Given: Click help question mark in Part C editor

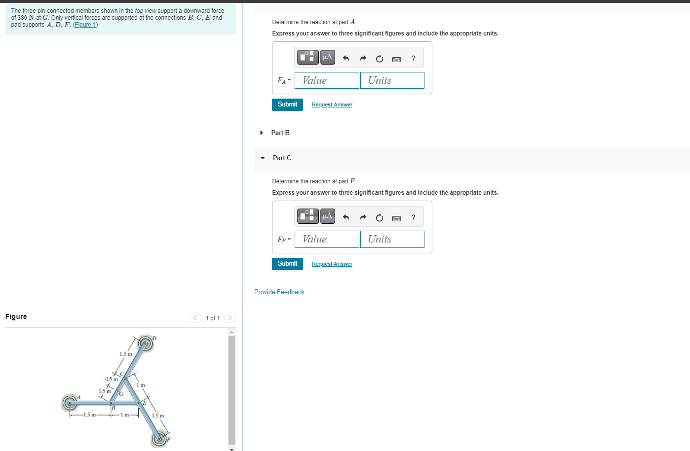Looking at the screenshot, I should coord(413,217).
